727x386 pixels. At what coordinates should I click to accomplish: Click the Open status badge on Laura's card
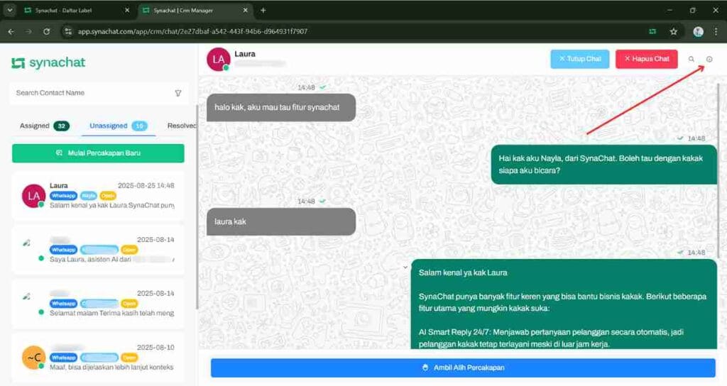click(108, 196)
